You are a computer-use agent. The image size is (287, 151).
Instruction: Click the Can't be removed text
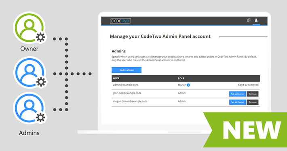tap(248, 85)
